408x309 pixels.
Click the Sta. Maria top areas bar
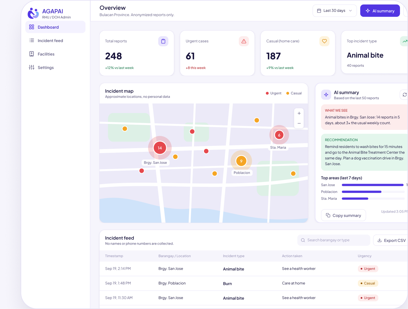click(x=373, y=199)
